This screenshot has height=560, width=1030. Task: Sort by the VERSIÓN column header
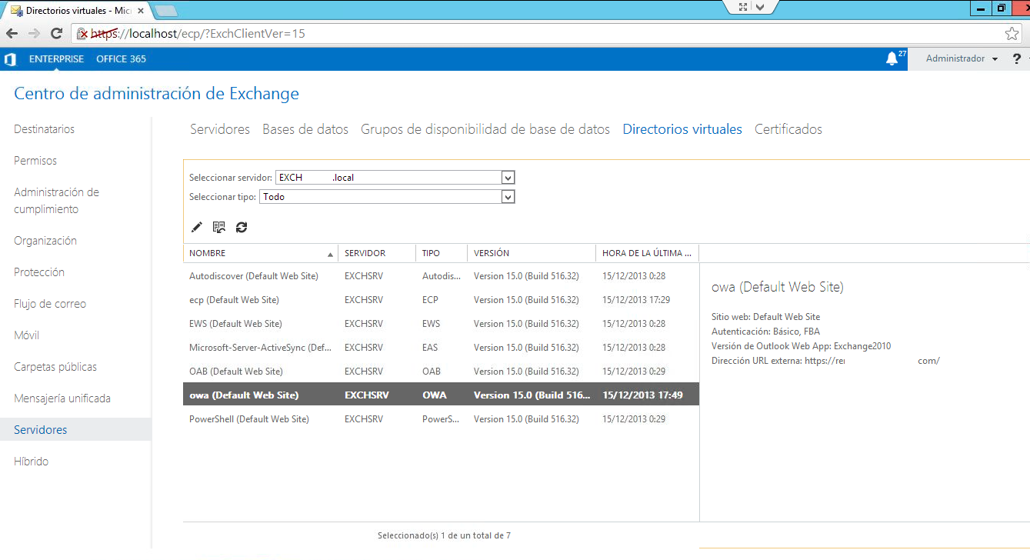(x=532, y=253)
